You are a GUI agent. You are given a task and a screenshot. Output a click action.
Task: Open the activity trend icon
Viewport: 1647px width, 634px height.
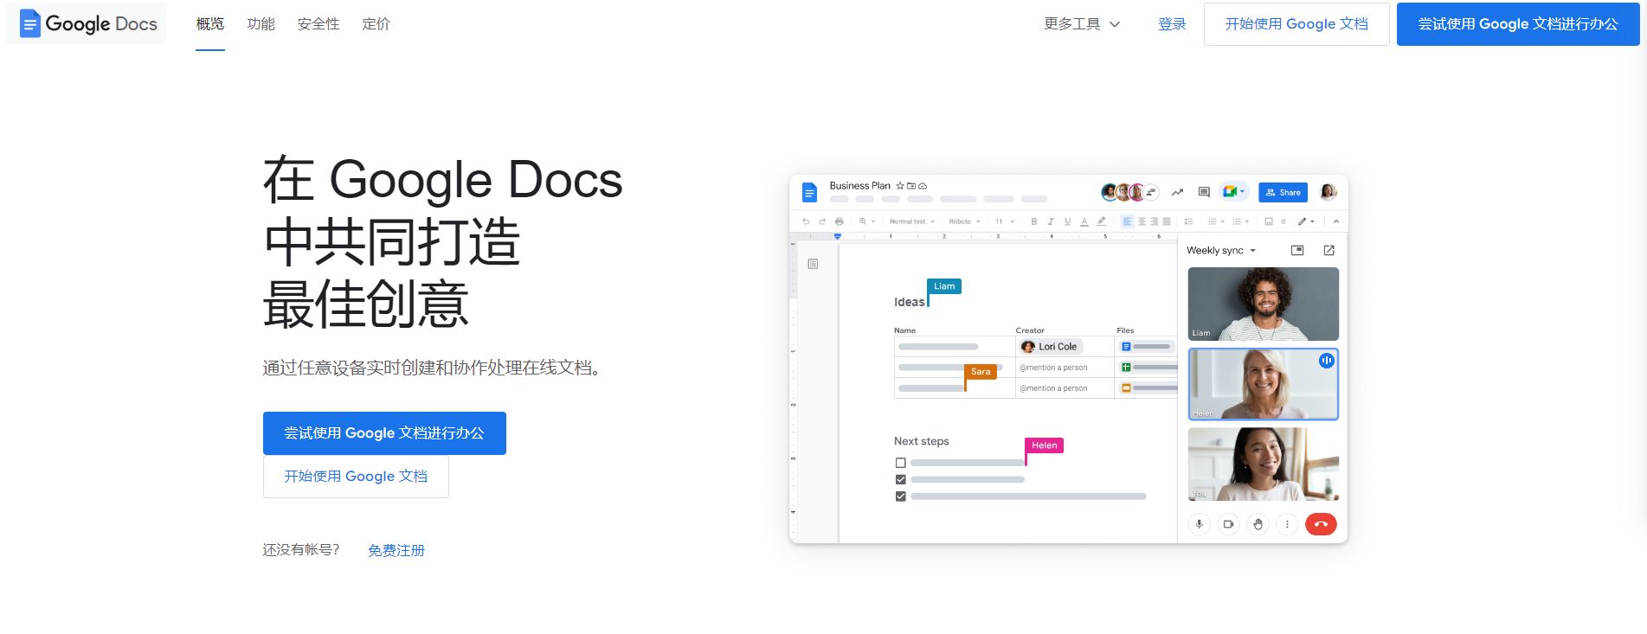(x=1177, y=192)
